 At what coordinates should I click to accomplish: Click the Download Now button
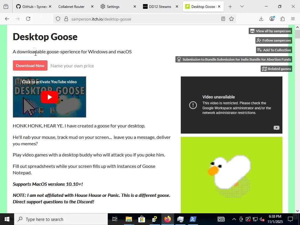coord(30,65)
